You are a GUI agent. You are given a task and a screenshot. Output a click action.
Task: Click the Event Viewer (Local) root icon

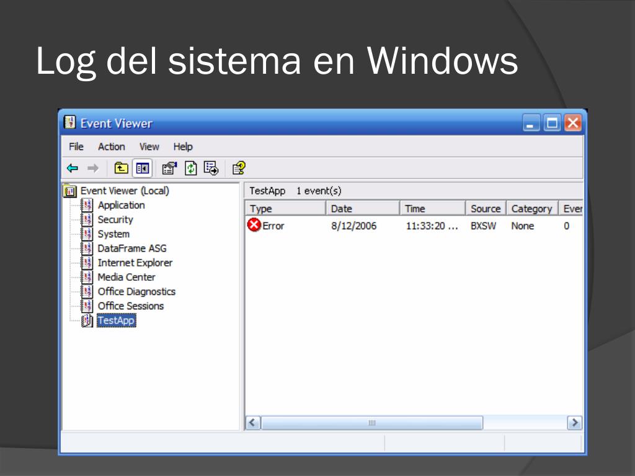click(69, 191)
